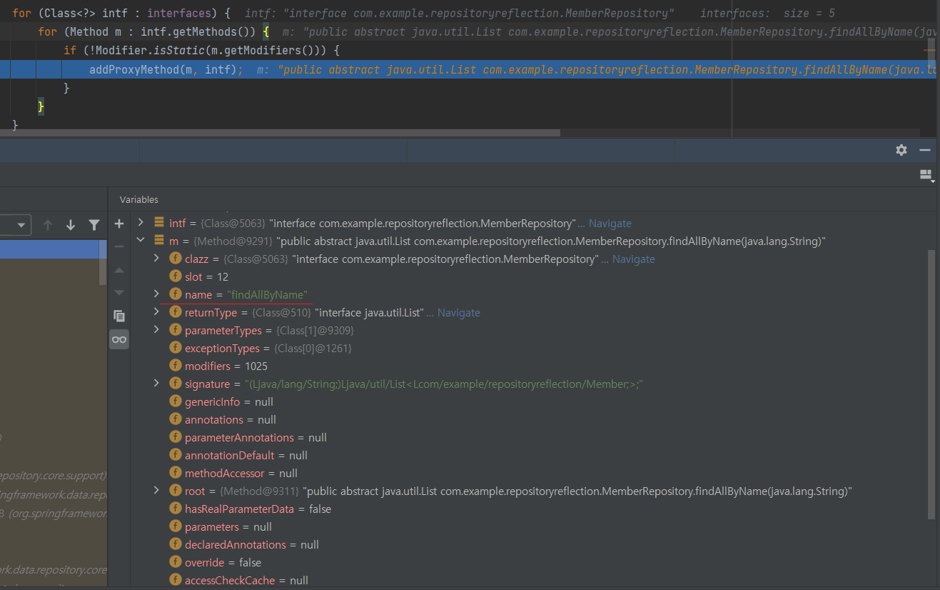Click the clazz field icon
This screenshot has width=940, height=590.
click(175, 259)
